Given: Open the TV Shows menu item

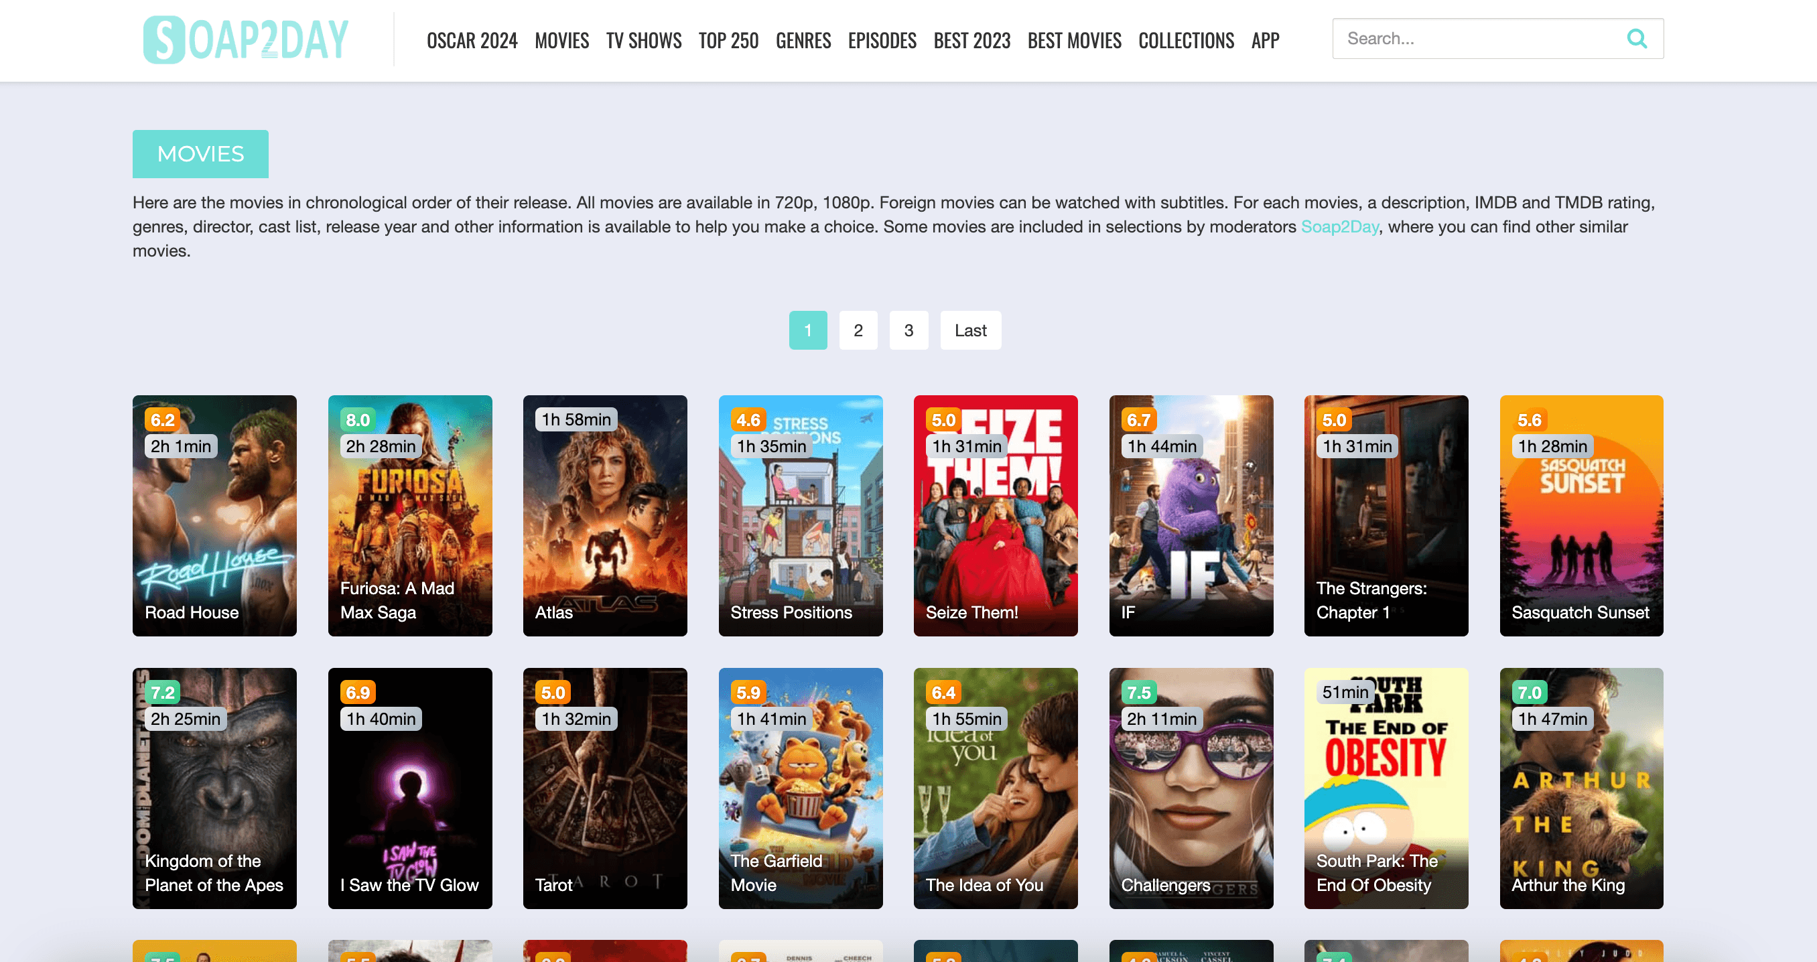Looking at the screenshot, I should (x=643, y=41).
